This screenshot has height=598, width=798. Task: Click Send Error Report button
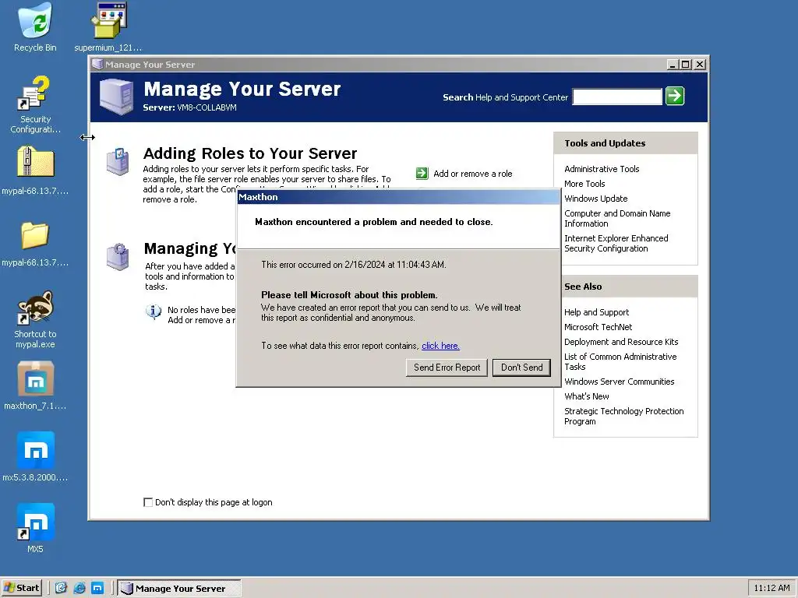(447, 368)
